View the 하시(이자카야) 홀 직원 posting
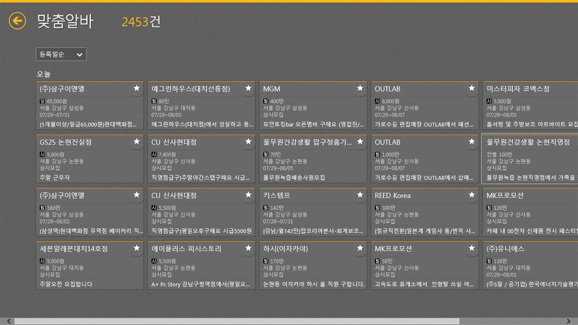This screenshot has width=578, height=325. tap(313, 266)
